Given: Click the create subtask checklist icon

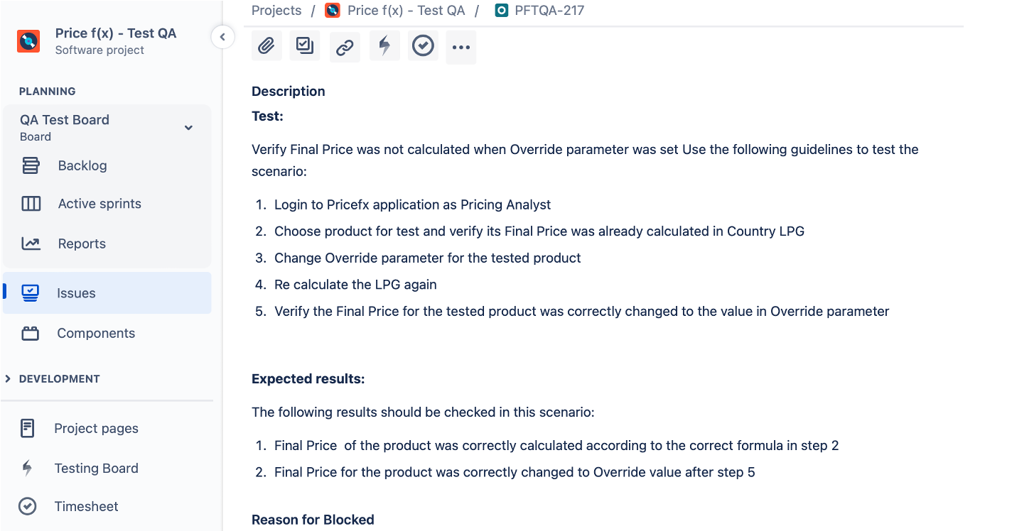Looking at the screenshot, I should (x=306, y=47).
